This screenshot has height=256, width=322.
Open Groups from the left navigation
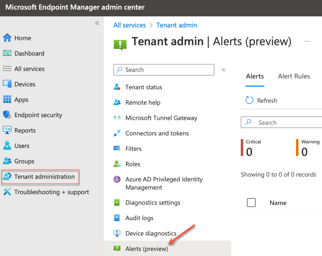coord(24,162)
